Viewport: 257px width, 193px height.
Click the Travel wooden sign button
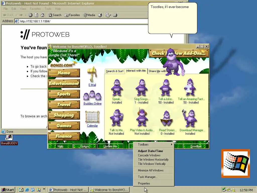64,105
